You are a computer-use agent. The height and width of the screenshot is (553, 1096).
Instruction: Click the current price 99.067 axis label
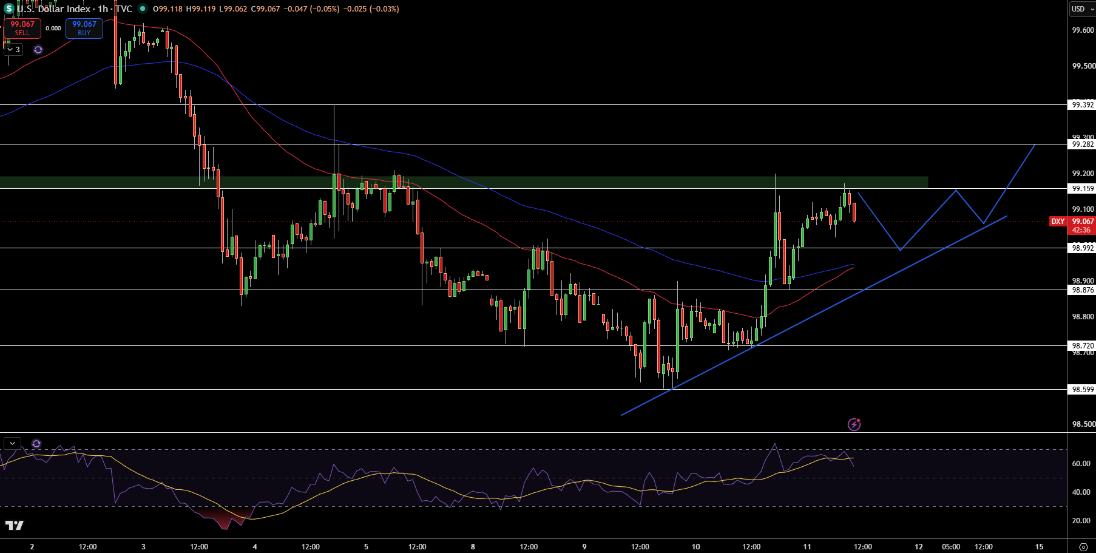1082,222
